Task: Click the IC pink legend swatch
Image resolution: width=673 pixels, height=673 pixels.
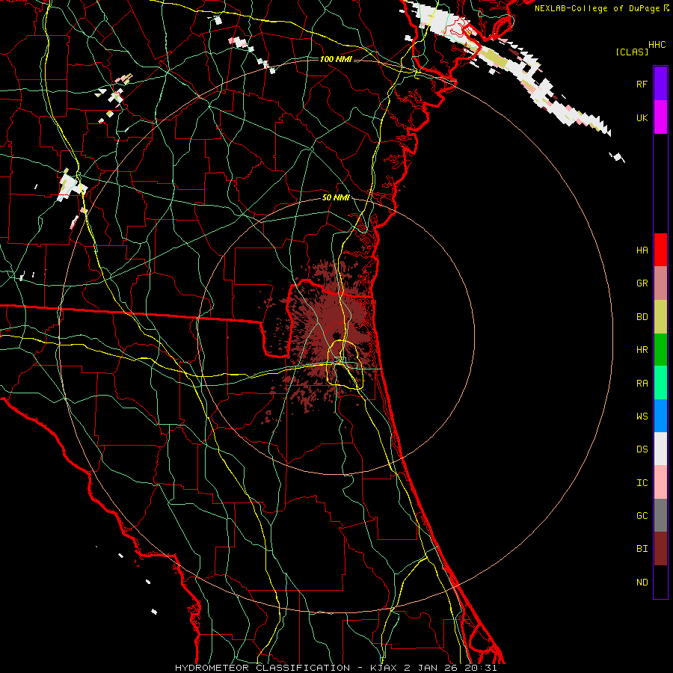Action: click(x=660, y=482)
